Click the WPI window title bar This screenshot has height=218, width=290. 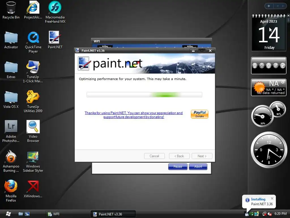pyautogui.click(x=151, y=41)
